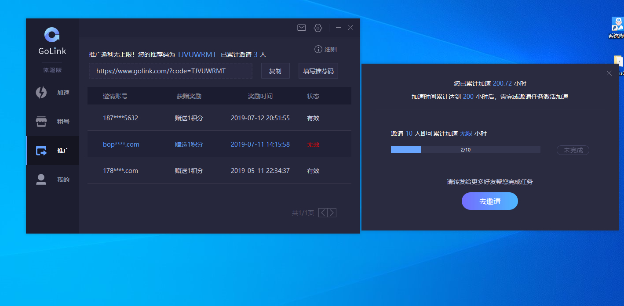Click the 推广 share icon

pyautogui.click(x=41, y=151)
